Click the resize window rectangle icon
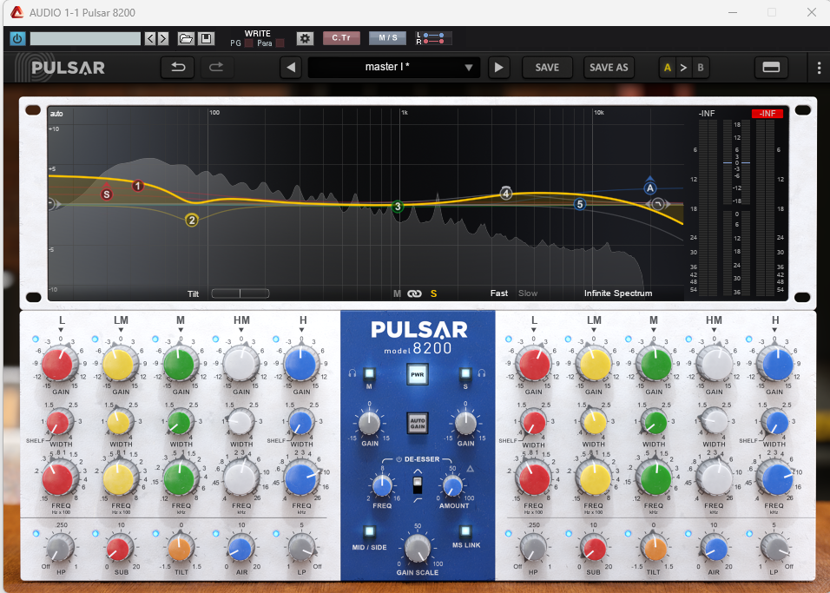The image size is (830, 593). [x=771, y=67]
